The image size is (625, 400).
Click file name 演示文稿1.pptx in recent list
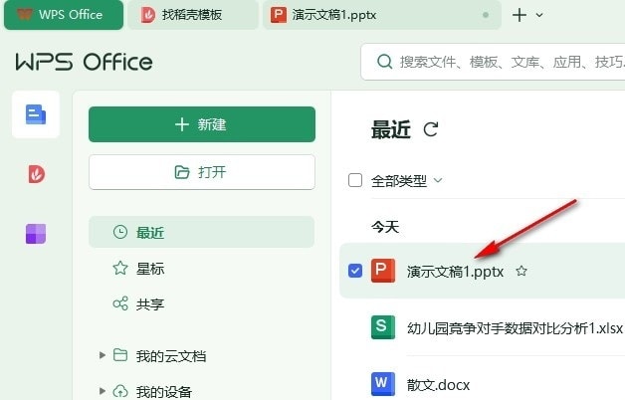455,272
